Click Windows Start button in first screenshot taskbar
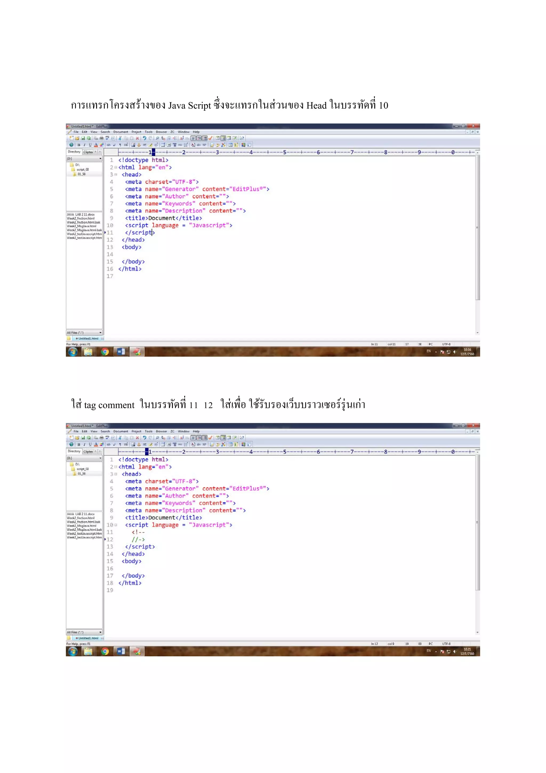Image resolution: width=546 pixels, height=773 pixels. [x=73, y=352]
